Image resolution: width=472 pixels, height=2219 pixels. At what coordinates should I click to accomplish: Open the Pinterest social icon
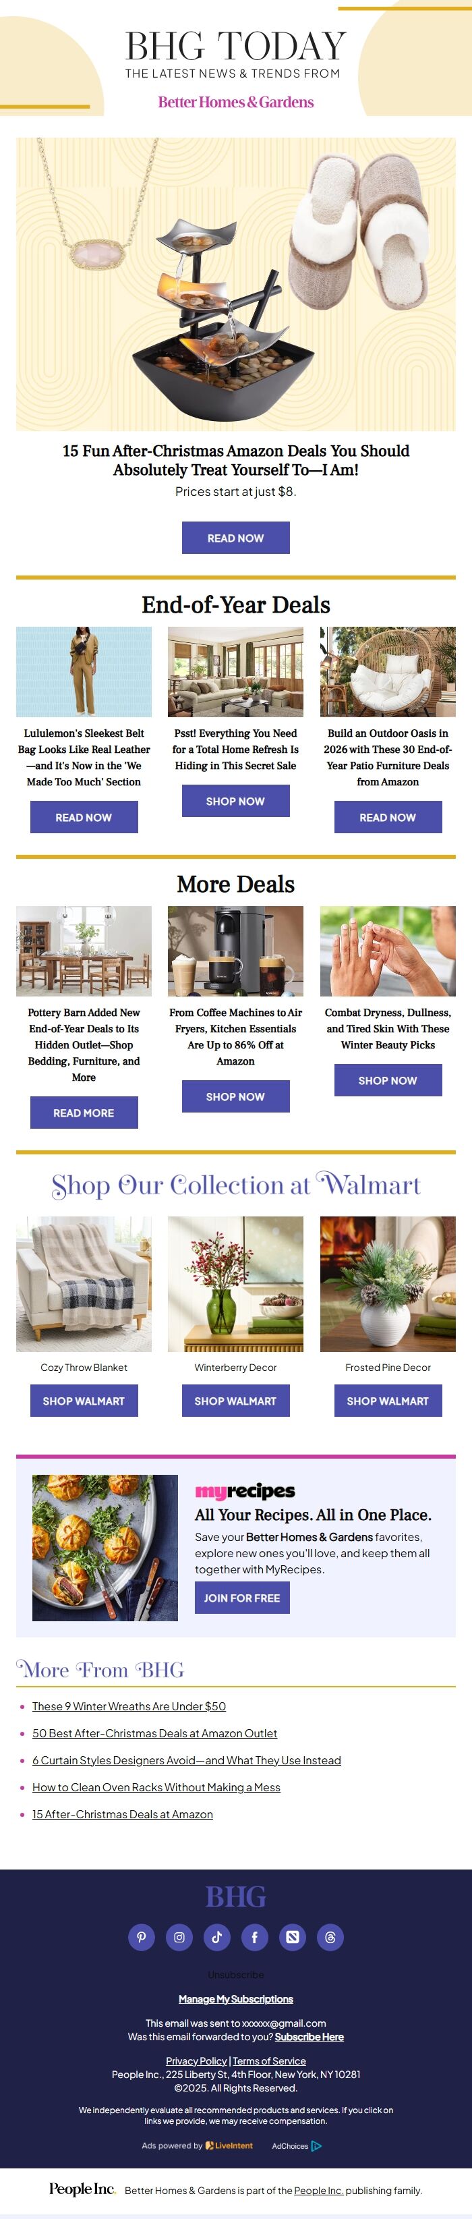[x=141, y=1936]
